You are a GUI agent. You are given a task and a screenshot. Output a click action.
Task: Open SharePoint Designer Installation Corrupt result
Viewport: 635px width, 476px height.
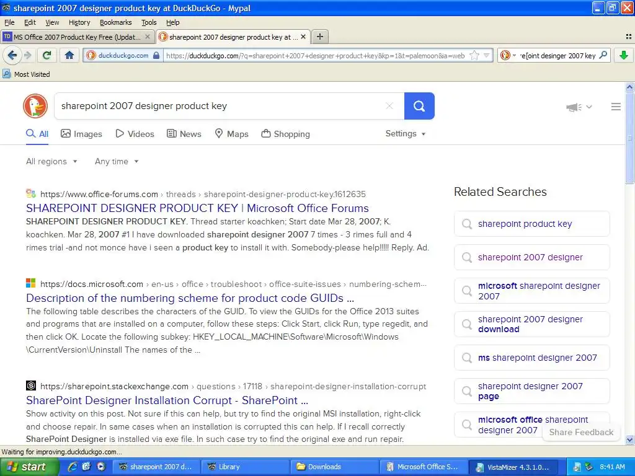pyautogui.click(x=167, y=400)
